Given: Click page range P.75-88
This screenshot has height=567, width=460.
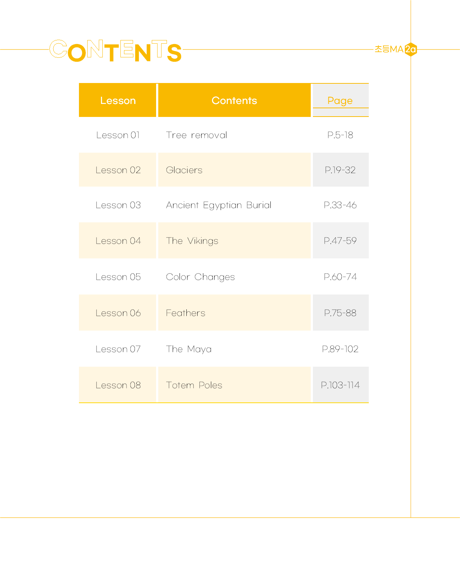Looking at the screenshot, I should (340, 313).
